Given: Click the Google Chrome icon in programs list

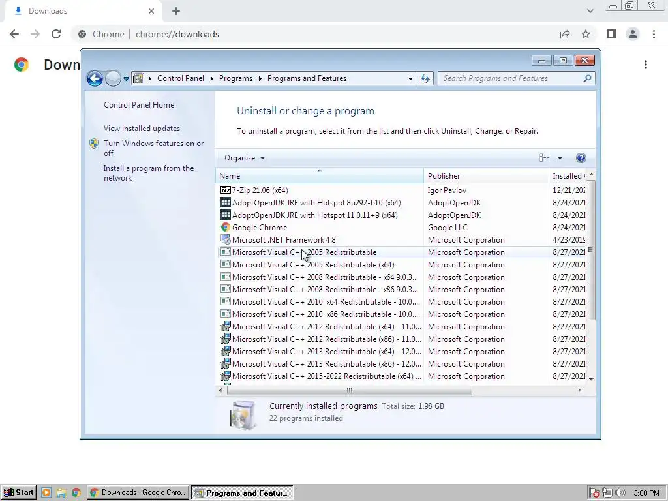Looking at the screenshot, I should click(225, 227).
